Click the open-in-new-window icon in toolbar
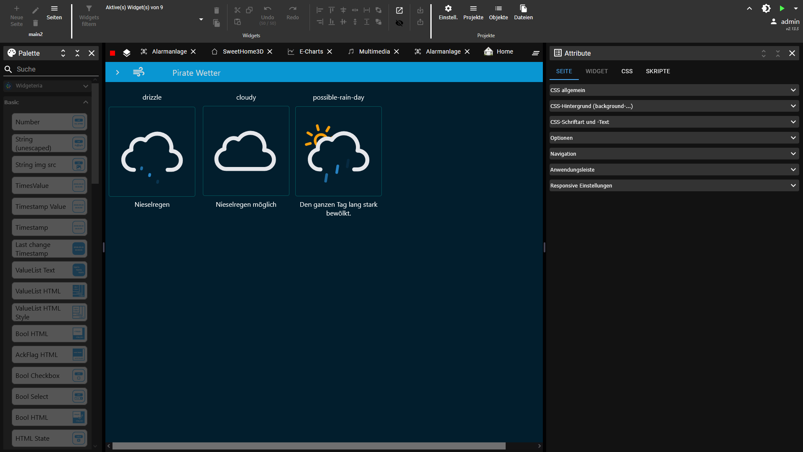This screenshot has width=803, height=452. click(x=399, y=10)
